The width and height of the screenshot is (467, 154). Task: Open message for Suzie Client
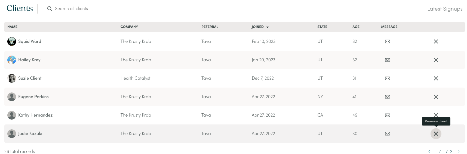[x=388, y=78]
